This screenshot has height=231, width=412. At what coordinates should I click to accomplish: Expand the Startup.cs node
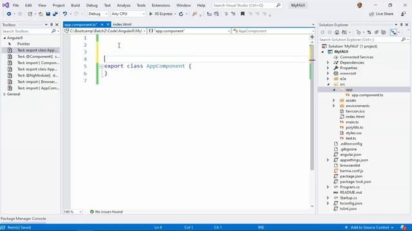pyautogui.click(x=328, y=198)
